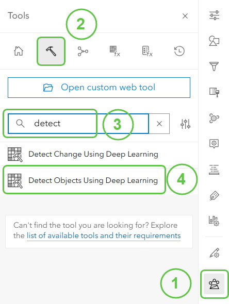Close the Tools pane
This screenshot has height=304, width=229.
click(x=185, y=16)
